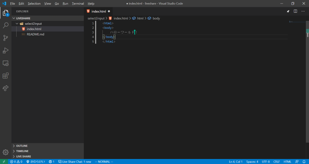This screenshot has height=164, width=309.
Task: Open the Search view icon
Action: 5,25
